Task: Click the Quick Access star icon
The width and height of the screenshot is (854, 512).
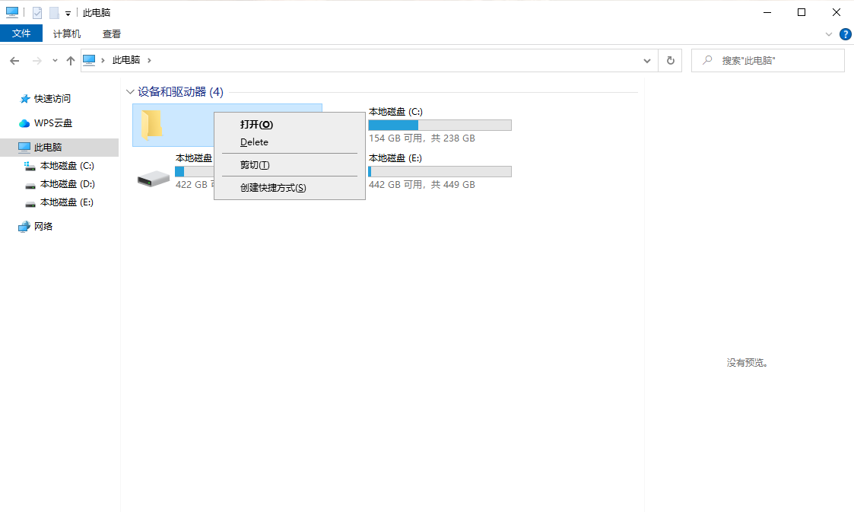Action: coord(24,99)
